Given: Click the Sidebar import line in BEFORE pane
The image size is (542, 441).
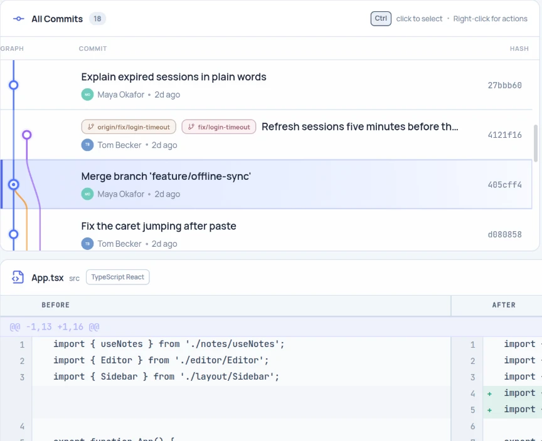Looking at the screenshot, I should click(x=166, y=376).
